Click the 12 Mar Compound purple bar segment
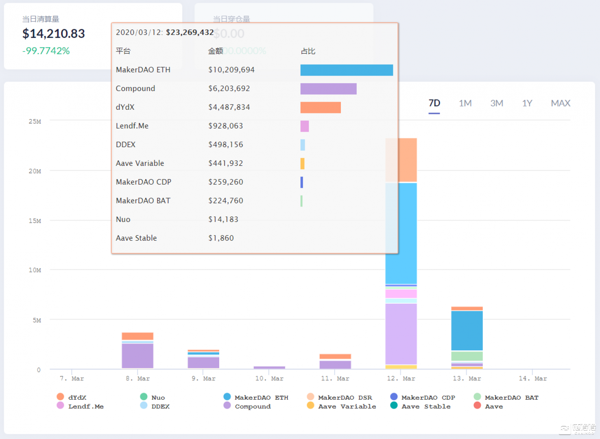Screen dimensions: 600x439 (401, 334)
